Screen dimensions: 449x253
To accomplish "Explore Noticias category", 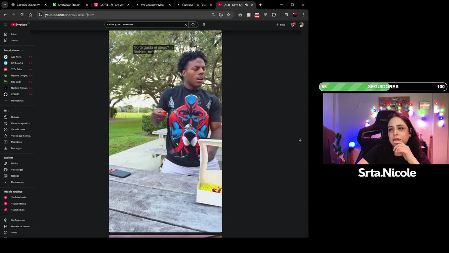I will 16,176.
